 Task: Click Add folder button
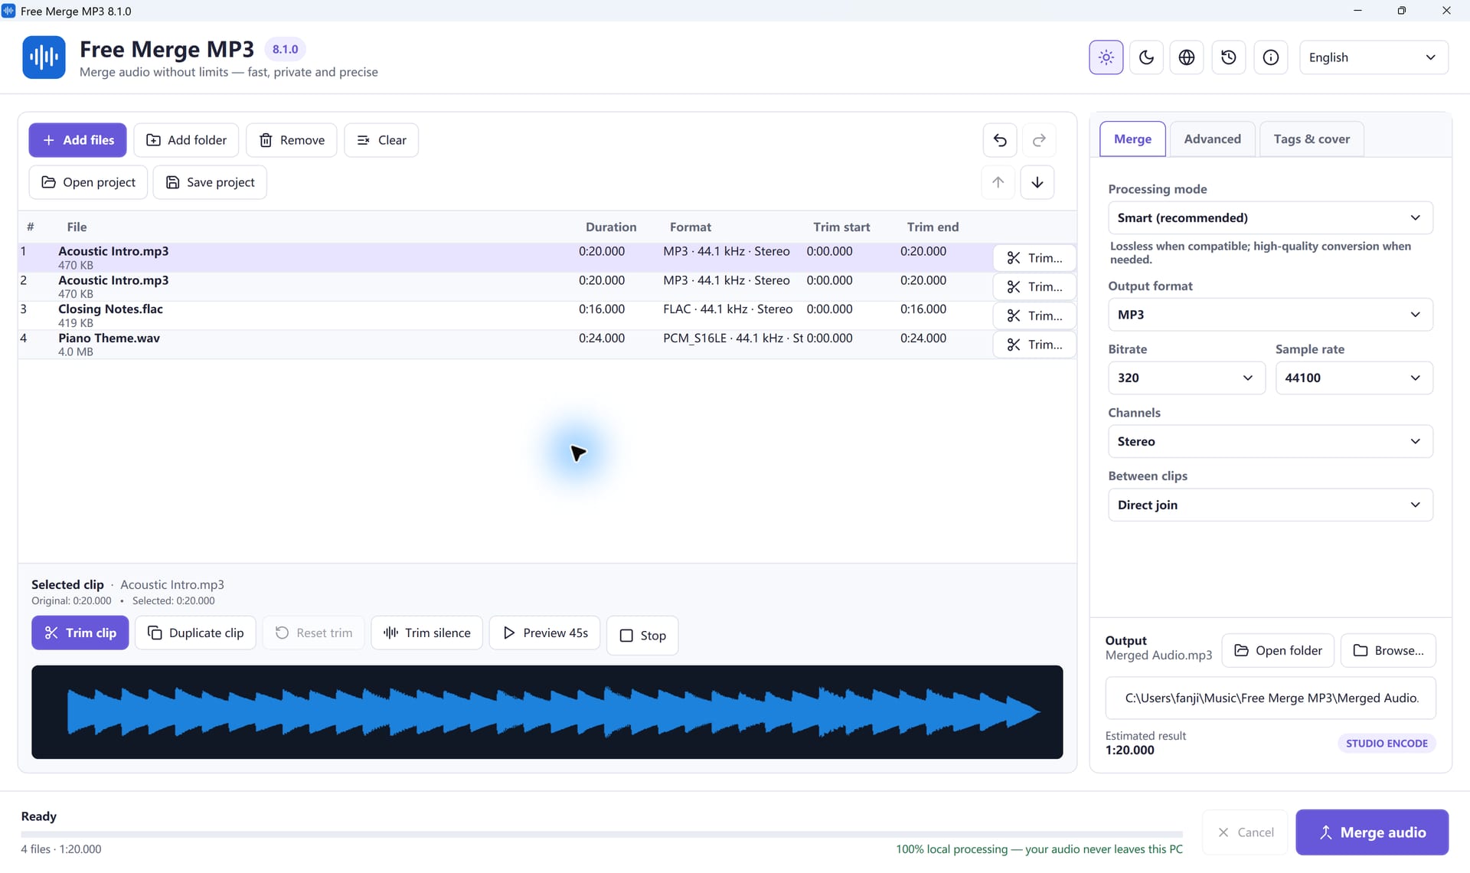tap(186, 140)
